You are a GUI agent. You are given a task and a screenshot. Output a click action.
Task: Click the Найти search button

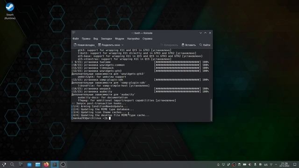205,45
